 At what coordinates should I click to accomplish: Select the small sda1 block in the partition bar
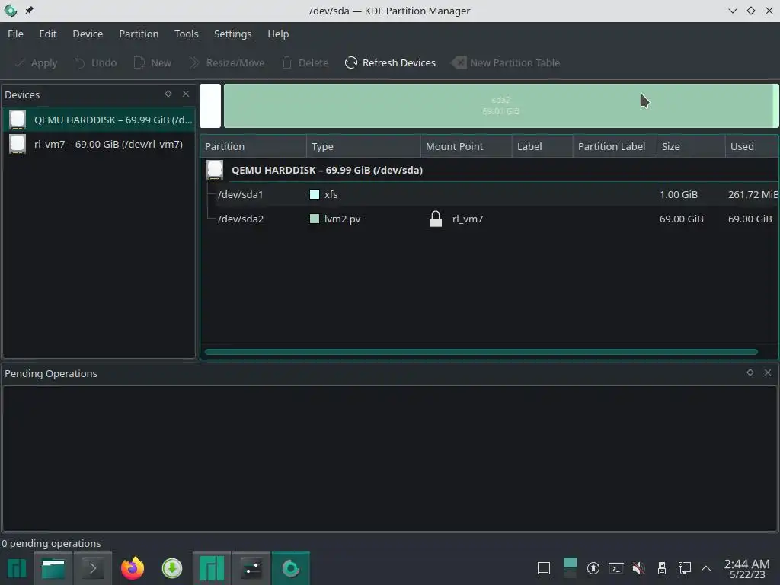click(210, 106)
